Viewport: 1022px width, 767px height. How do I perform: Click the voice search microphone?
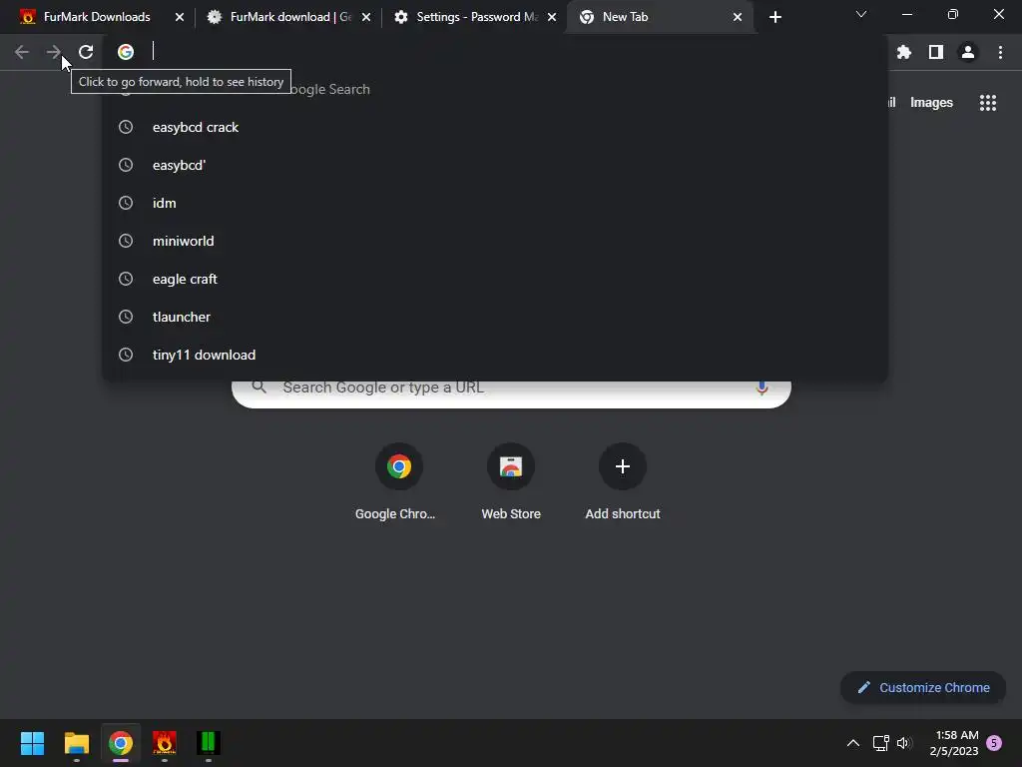coord(762,387)
